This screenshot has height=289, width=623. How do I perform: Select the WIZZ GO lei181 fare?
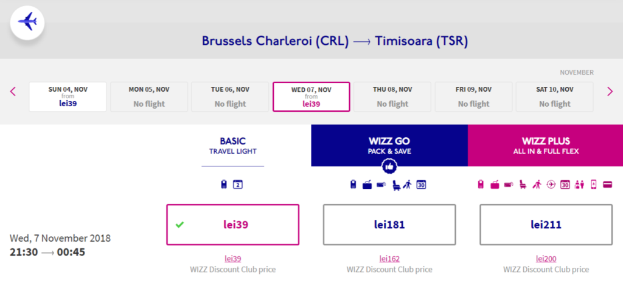(389, 225)
